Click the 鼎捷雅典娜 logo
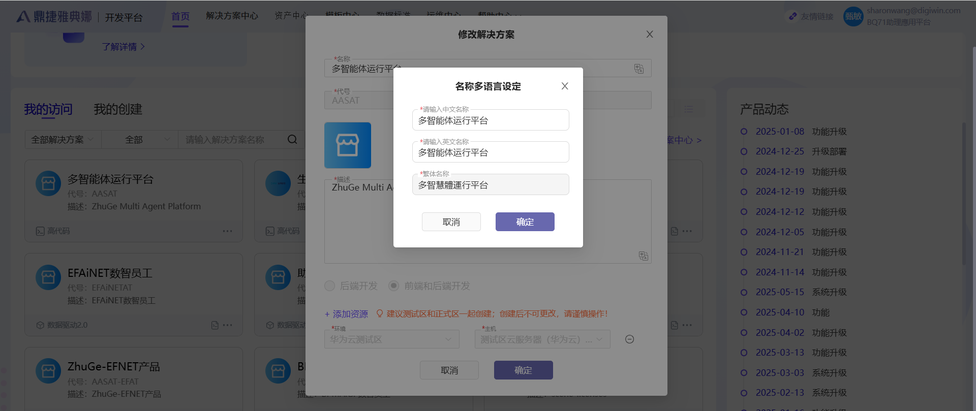This screenshot has height=411, width=976. pos(54,17)
